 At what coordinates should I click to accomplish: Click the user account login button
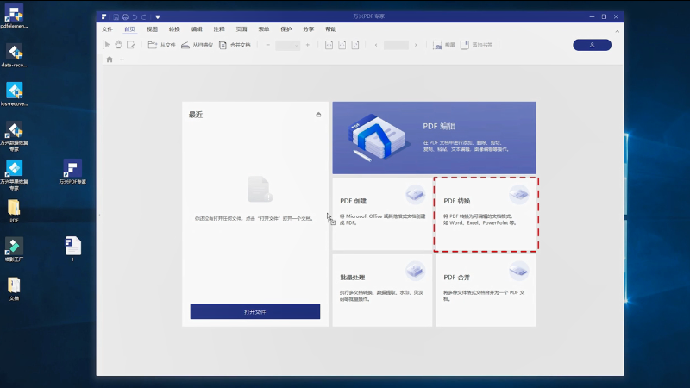pos(592,45)
